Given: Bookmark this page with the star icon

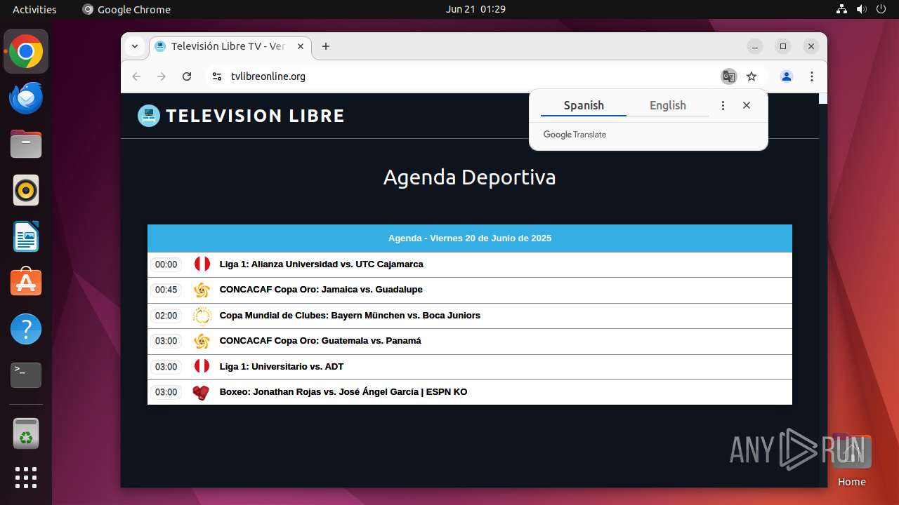Looking at the screenshot, I should click(x=752, y=76).
